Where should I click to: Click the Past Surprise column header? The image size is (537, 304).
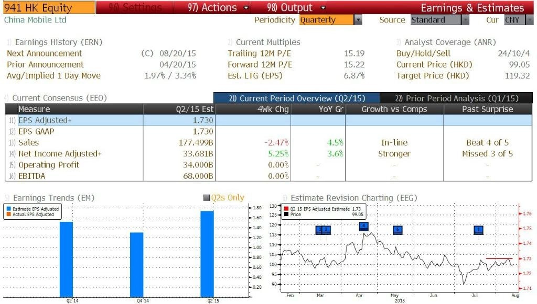pos(488,109)
